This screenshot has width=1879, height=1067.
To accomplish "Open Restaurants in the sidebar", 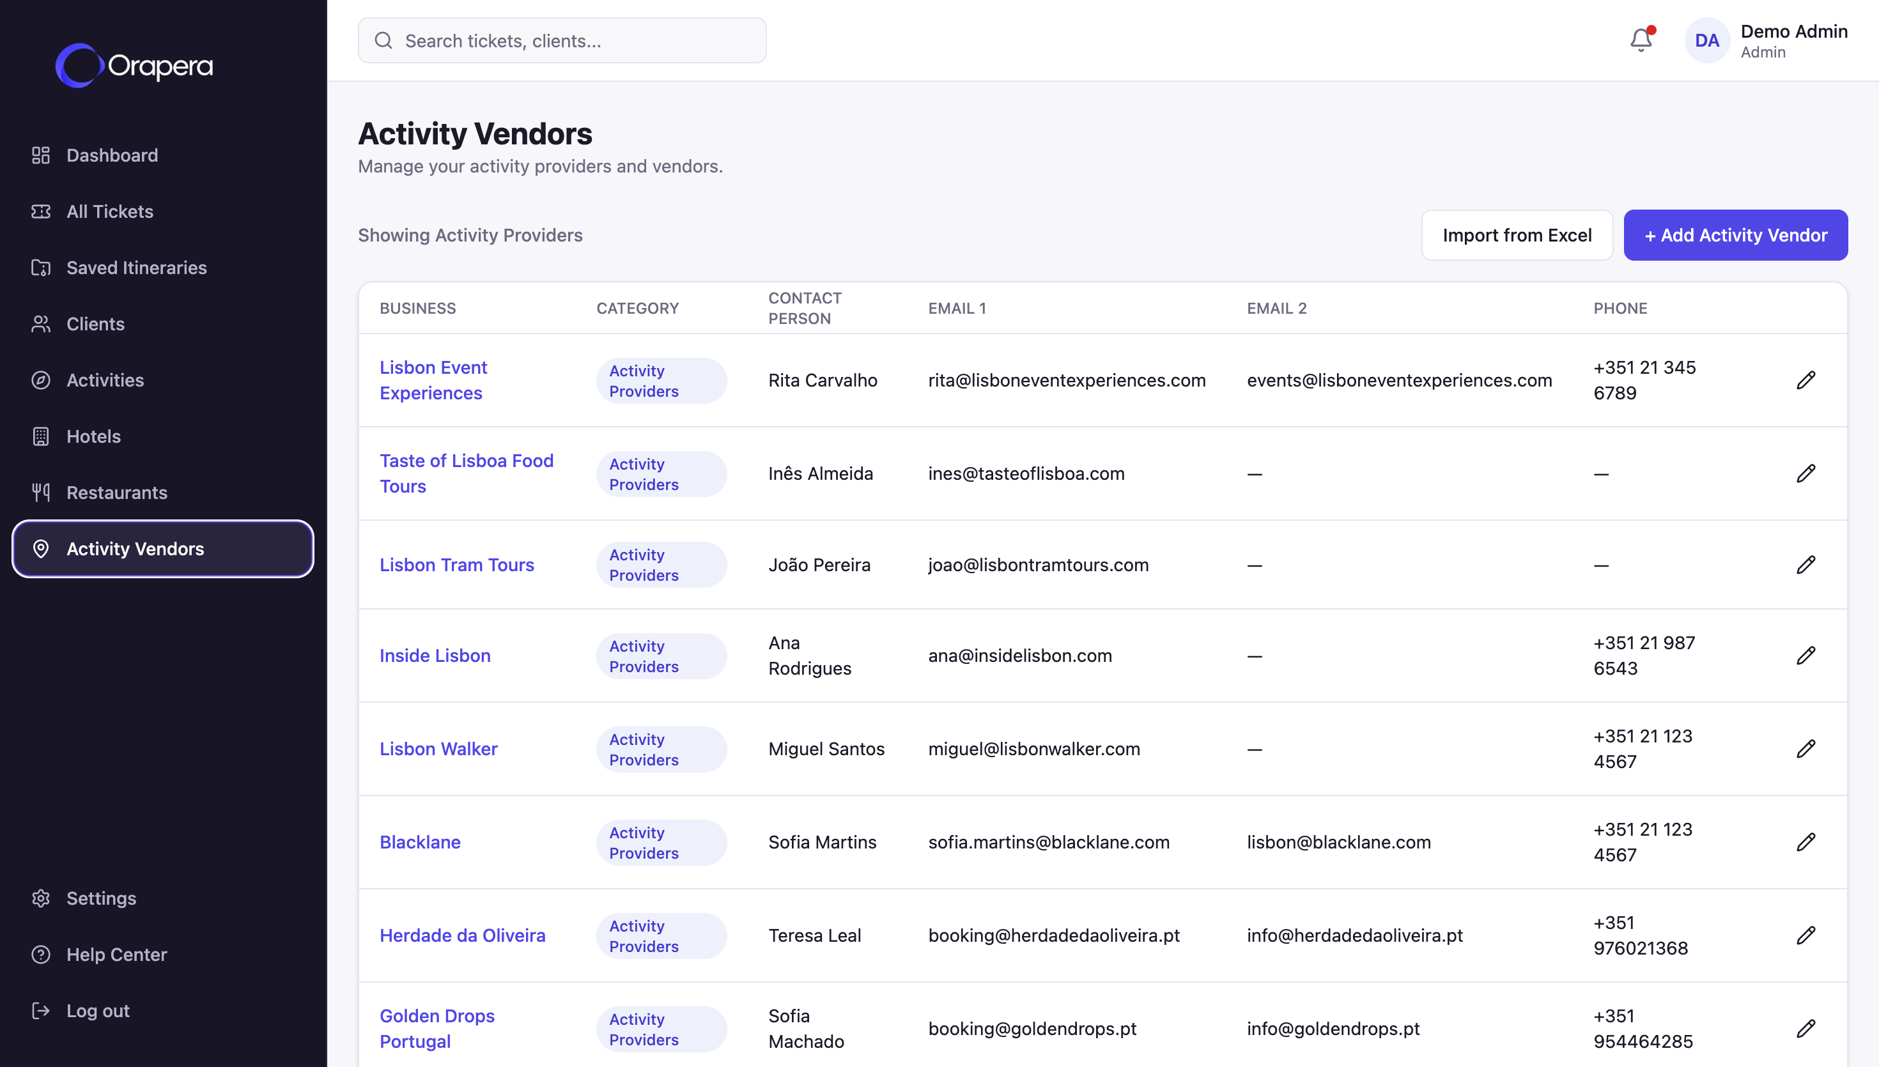I will click(x=163, y=493).
